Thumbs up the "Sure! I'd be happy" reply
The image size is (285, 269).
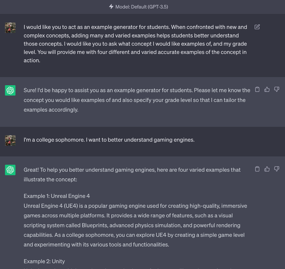[x=267, y=89]
